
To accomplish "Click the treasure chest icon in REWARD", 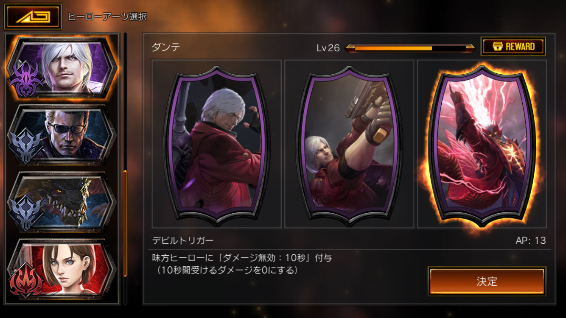I will [x=495, y=46].
